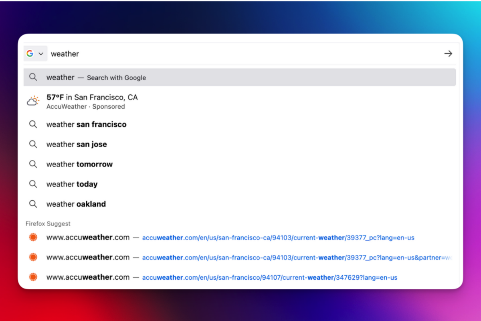Select suggestion 'weather today'
The height and width of the screenshot is (321, 481).
pyautogui.click(x=240, y=184)
